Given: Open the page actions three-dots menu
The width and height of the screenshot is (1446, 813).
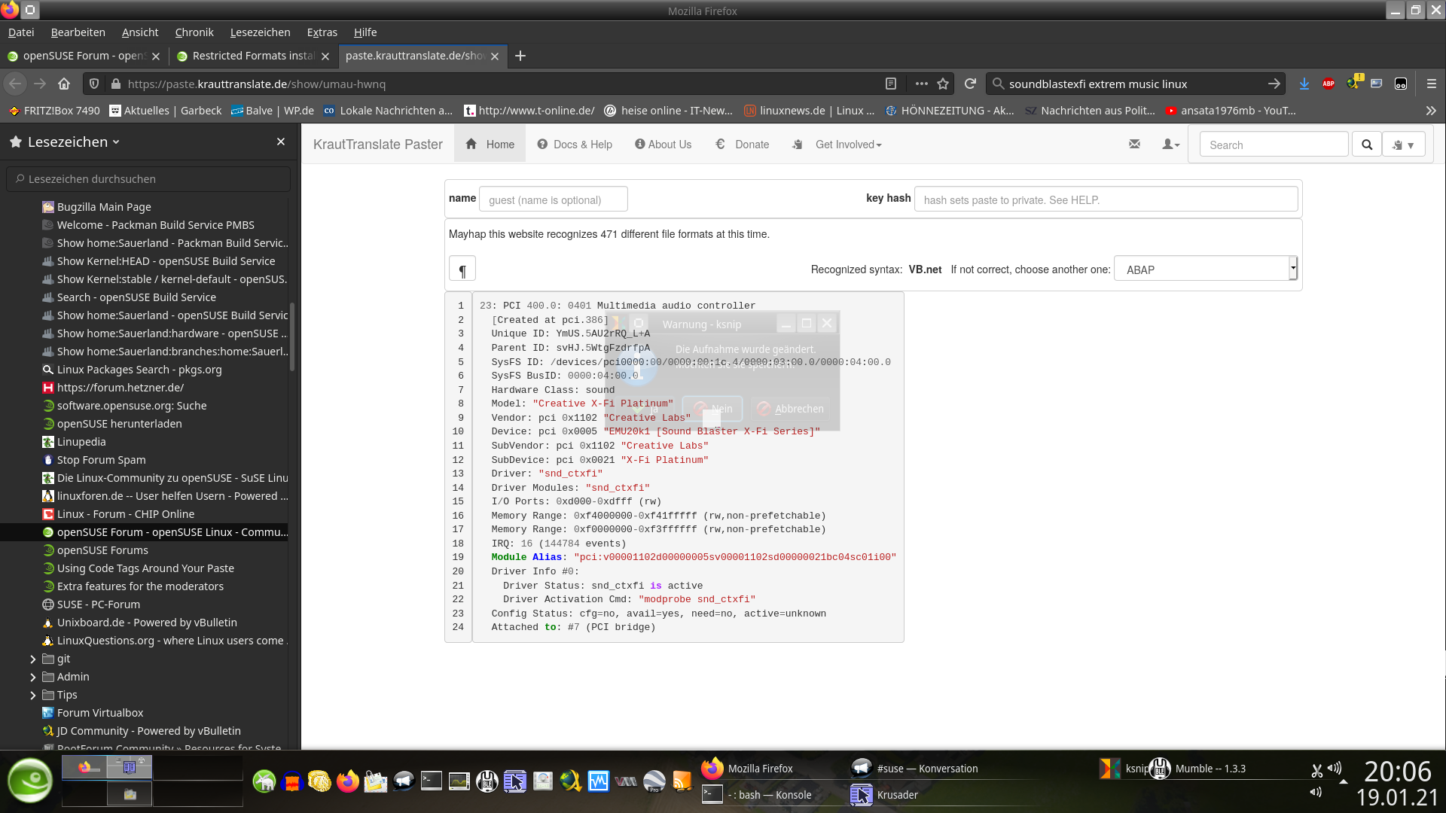Looking at the screenshot, I should (x=921, y=84).
